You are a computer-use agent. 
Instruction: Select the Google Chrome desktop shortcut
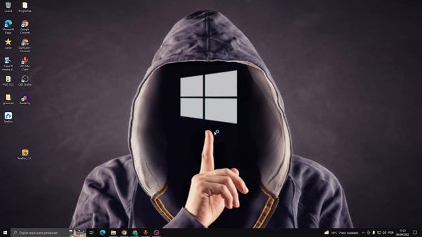(25, 26)
